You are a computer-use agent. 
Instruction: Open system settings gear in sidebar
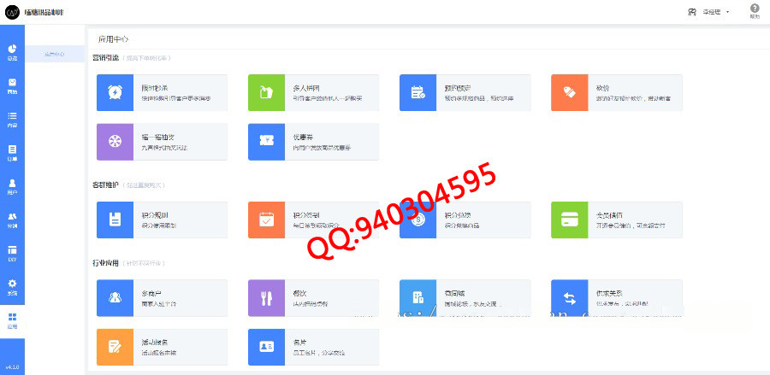tap(12, 286)
